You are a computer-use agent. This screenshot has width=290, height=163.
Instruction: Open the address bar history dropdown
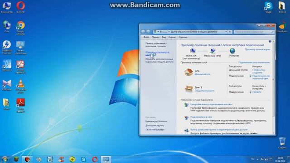pyautogui.click(x=226, y=32)
